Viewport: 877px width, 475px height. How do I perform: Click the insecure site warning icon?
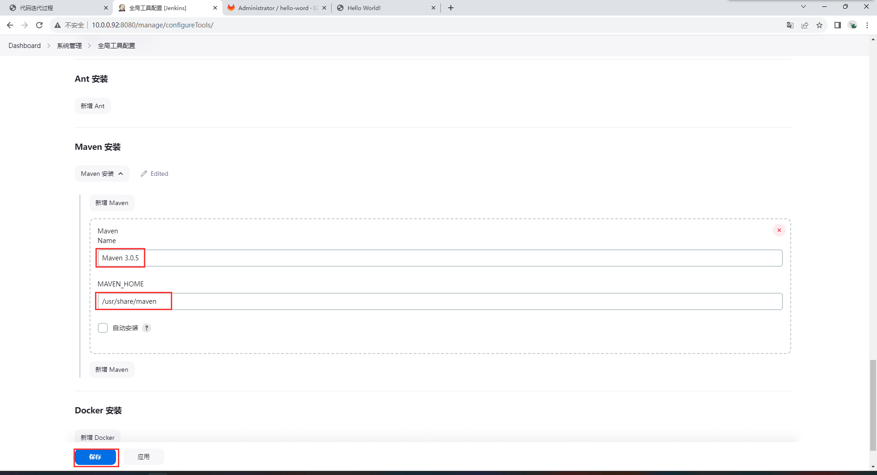[58, 25]
